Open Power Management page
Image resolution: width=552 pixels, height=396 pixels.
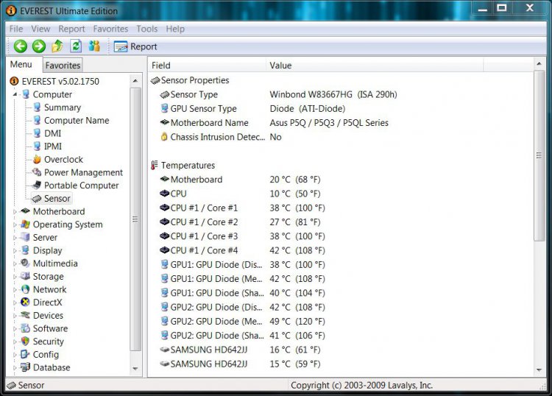pyautogui.click(x=83, y=172)
